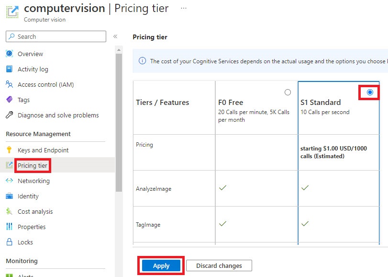The width and height of the screenshot is (388, 277).
Task: Open Properties page
Action: coord(32,227)
